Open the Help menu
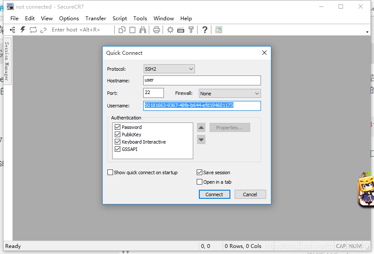 [x=186, y=19]
